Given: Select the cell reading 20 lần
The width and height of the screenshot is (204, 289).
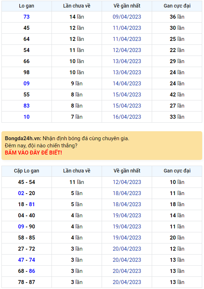Looking at the screenshot, I should [x=177, y=238].
